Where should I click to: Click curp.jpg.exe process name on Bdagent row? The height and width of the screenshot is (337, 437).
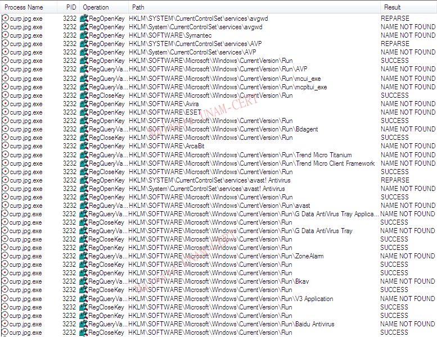click(x=26, y=129)
